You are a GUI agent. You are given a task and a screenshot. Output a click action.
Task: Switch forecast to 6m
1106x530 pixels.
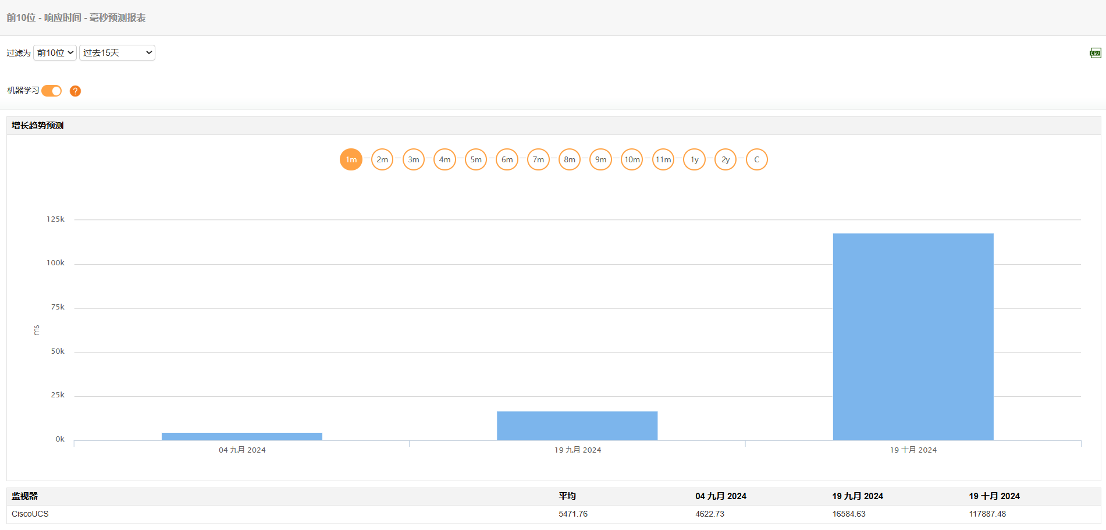click(507, 159)
